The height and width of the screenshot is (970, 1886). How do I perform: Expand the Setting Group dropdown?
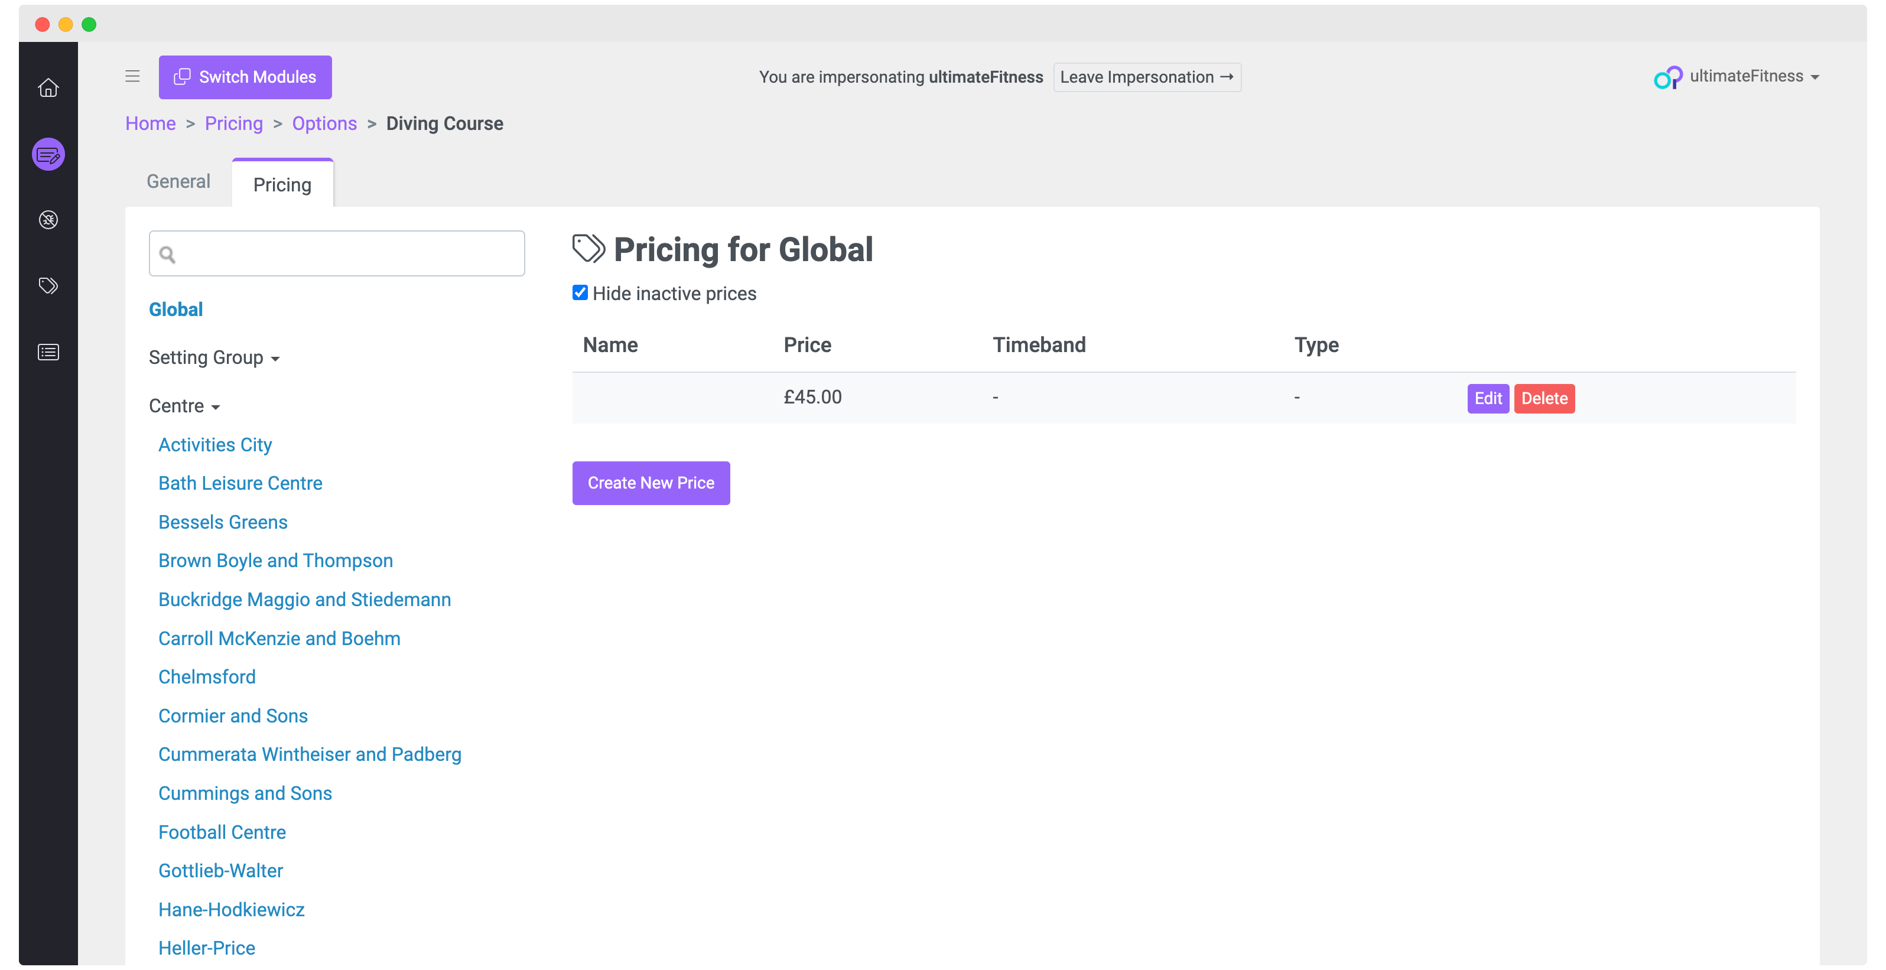(214, 357)
